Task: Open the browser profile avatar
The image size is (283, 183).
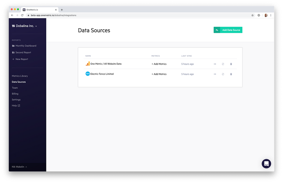Action: 266,15
